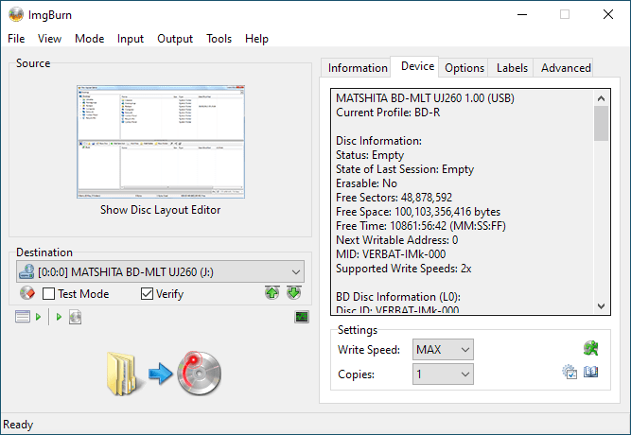Expand the Destination drive dropdown

click(x=296, y=272)
